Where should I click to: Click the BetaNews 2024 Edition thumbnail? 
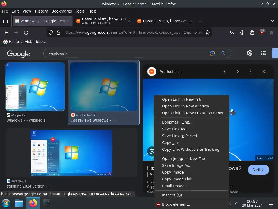click(71, 153)
